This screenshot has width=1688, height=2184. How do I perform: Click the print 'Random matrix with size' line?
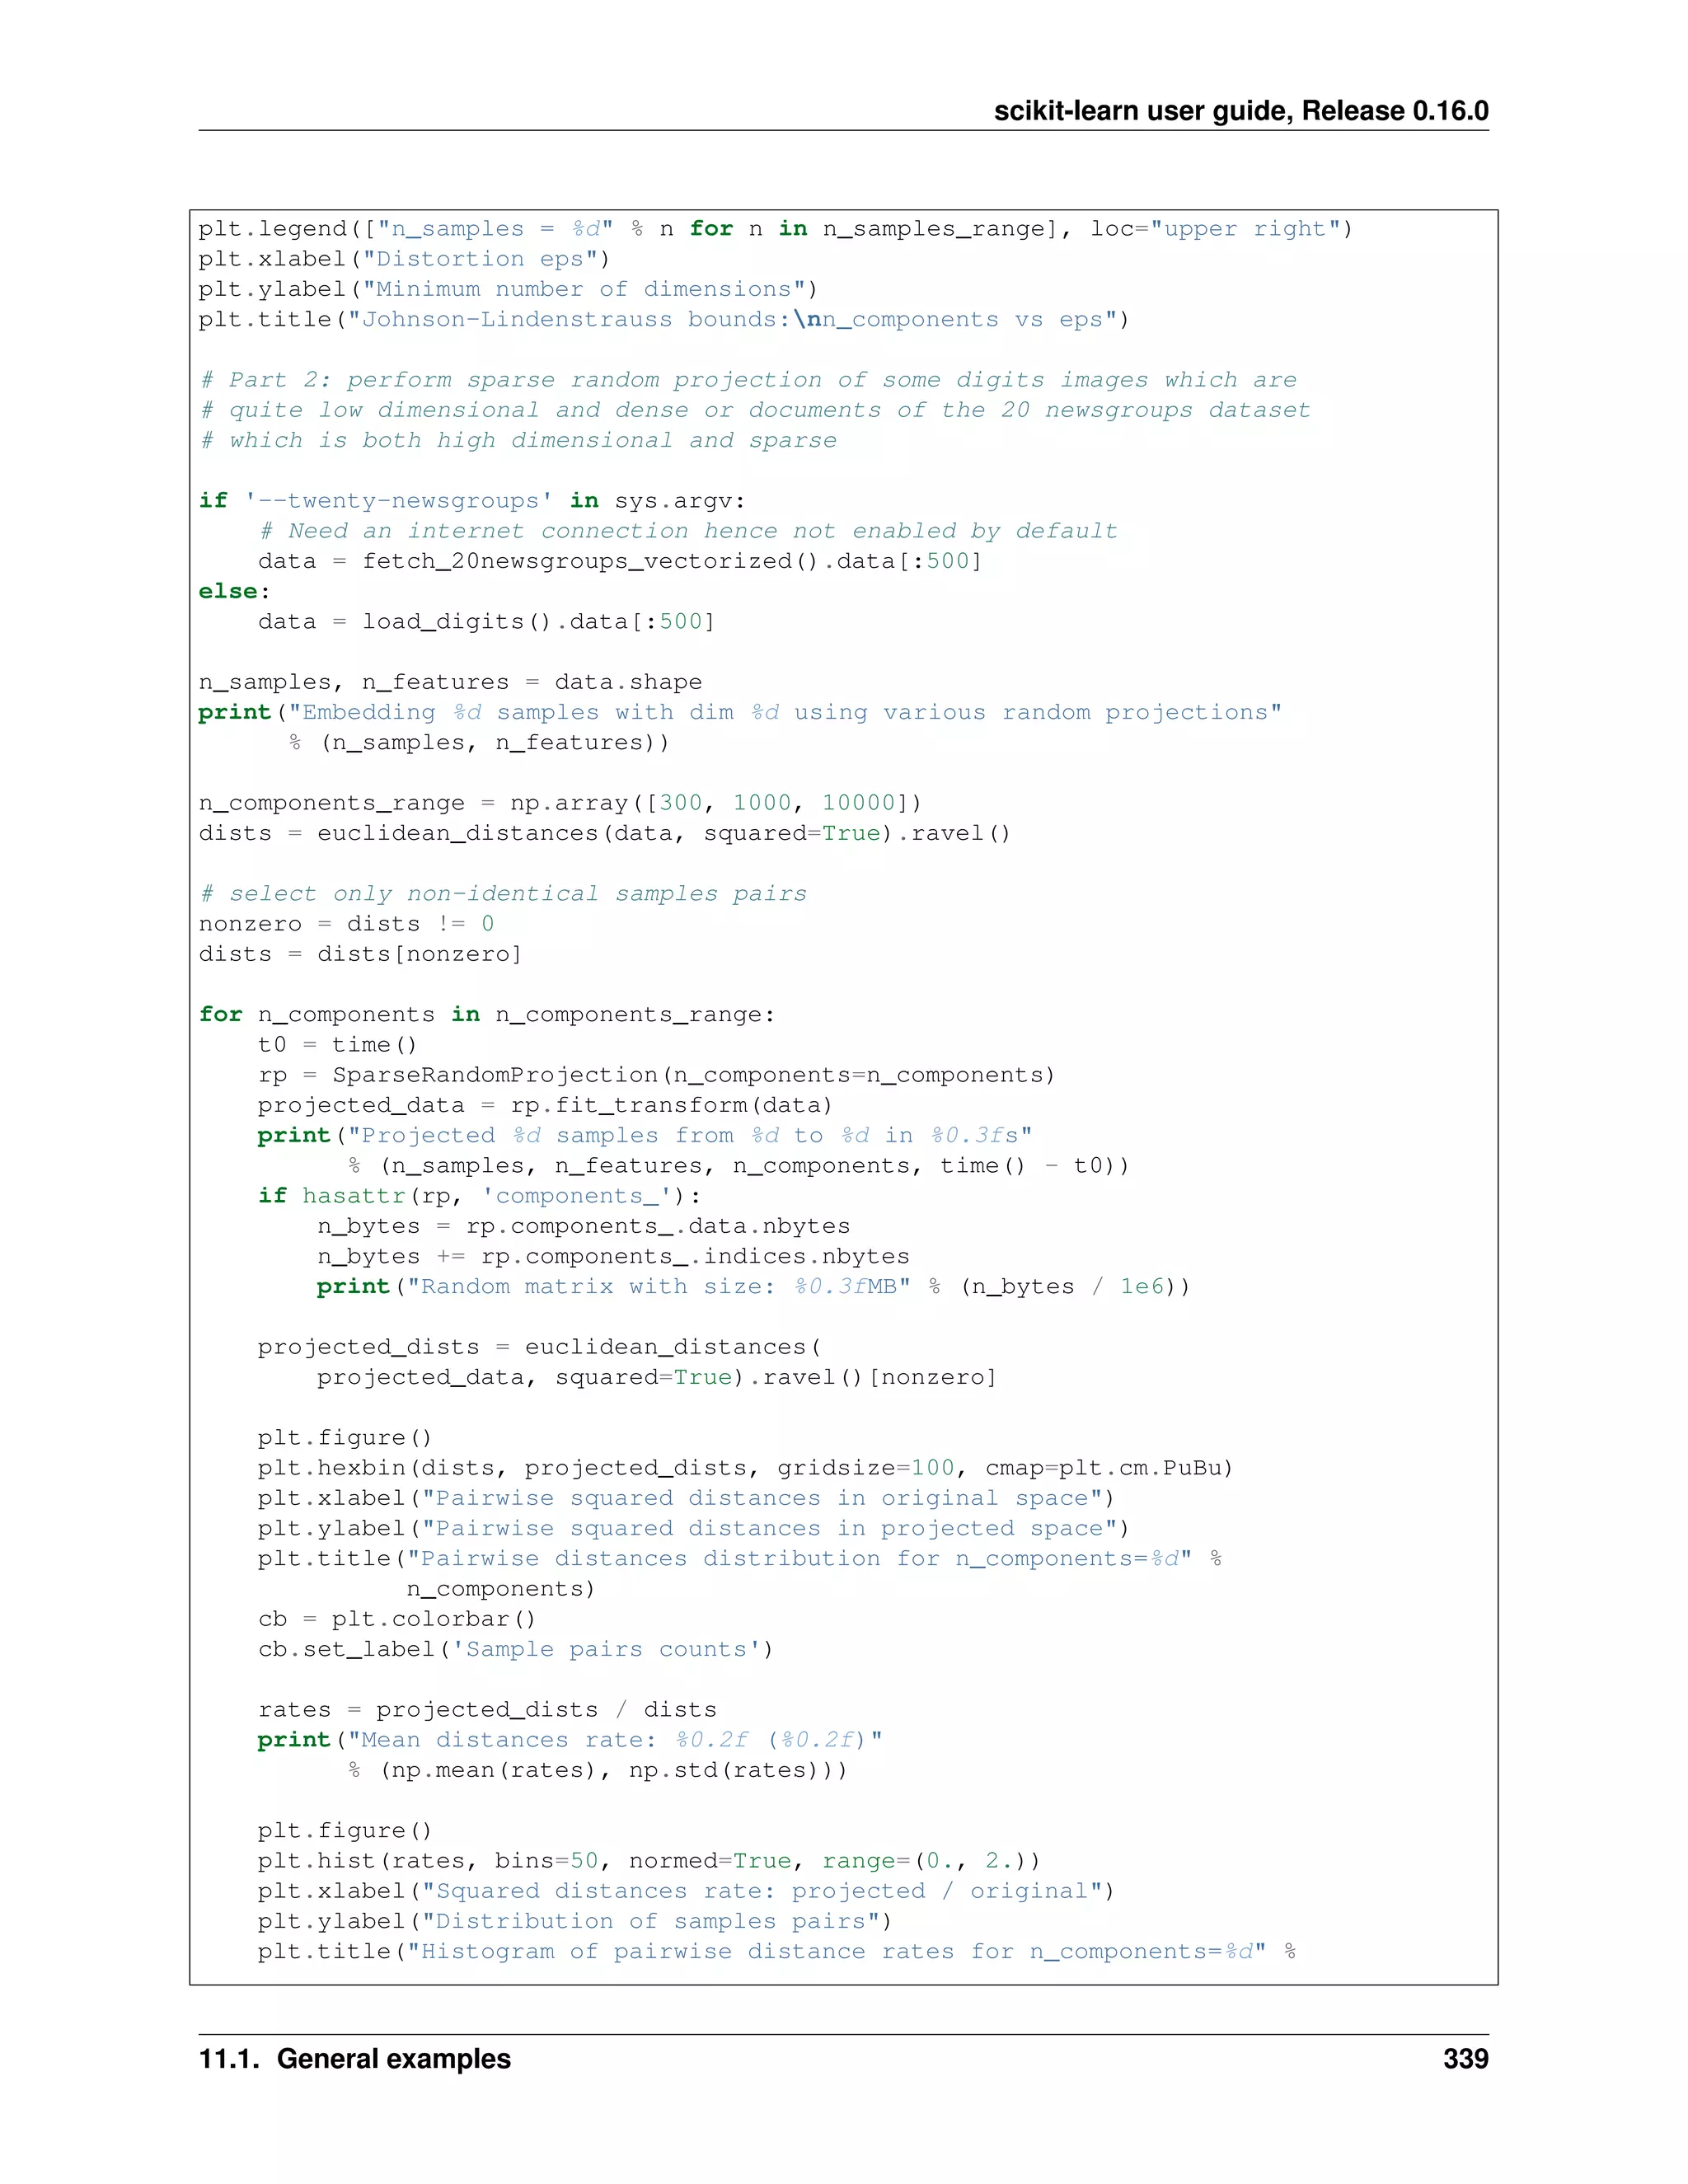click(x=754, y=1286)
